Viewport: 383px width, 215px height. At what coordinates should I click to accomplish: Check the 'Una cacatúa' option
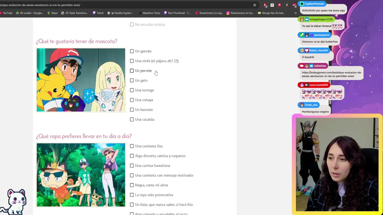(x=132, y=119)
